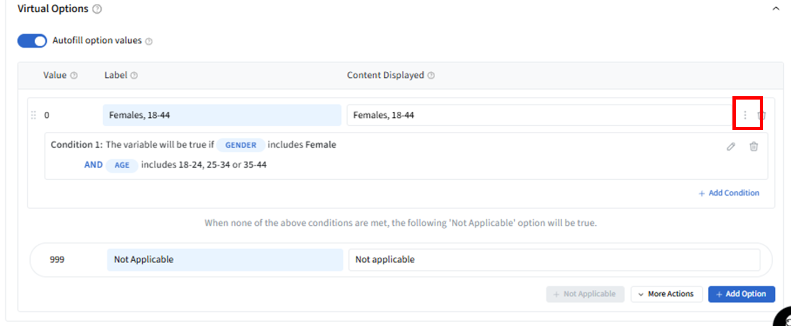Open help icon next to Virtual Options

point(97,9)
